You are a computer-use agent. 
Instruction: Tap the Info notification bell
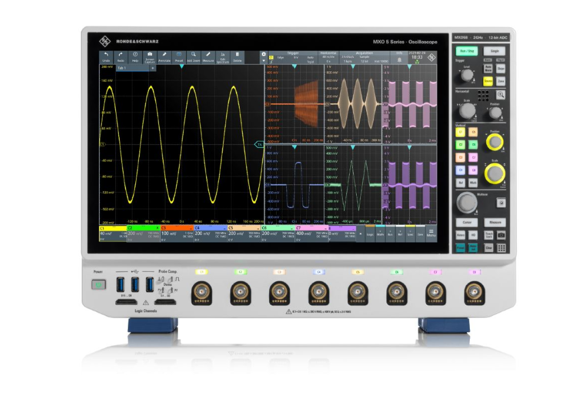tap(399, 60)
